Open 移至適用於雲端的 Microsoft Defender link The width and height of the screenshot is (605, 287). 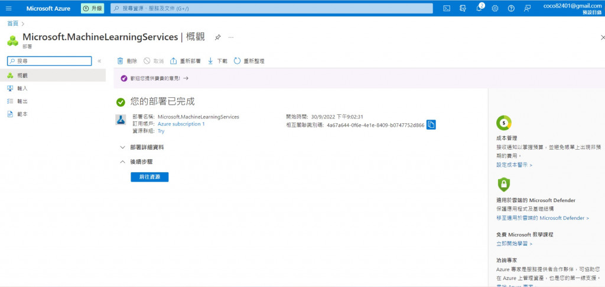pos(542,217)
